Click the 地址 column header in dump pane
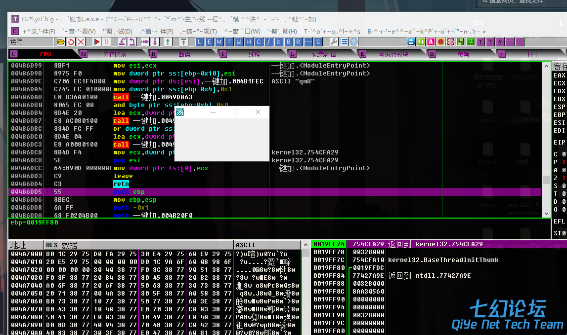The image size is (567, 335). (26, 245)
